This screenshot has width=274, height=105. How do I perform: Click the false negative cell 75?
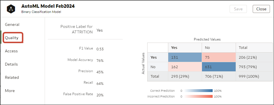[219, 57]
